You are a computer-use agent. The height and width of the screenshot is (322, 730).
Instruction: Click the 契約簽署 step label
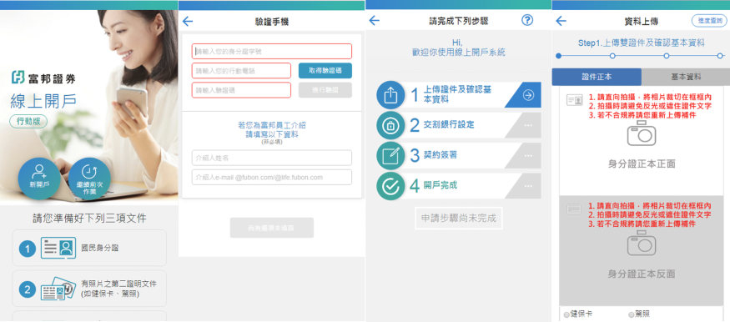[441, 155]
